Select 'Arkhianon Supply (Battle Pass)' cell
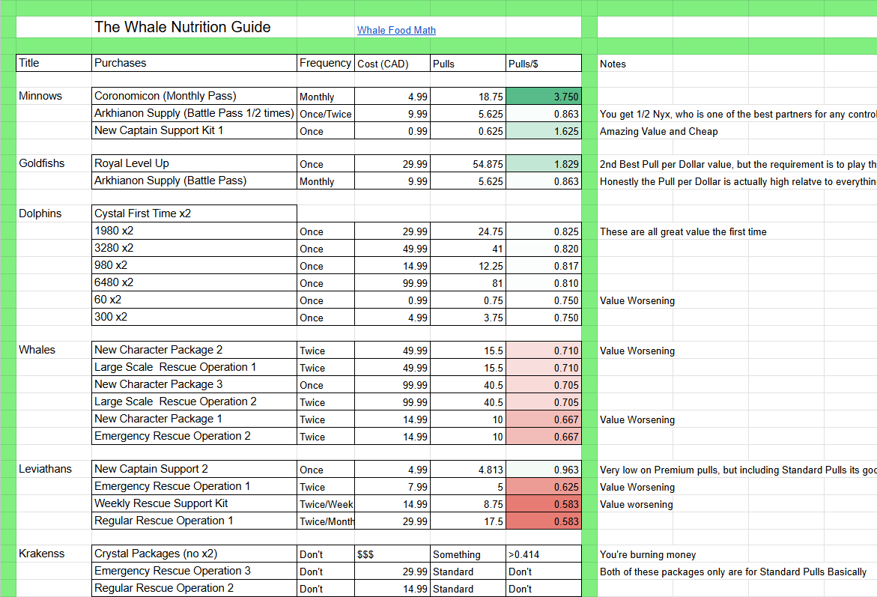The width and height of the screenshot is (877, 597). pos(194,181)
